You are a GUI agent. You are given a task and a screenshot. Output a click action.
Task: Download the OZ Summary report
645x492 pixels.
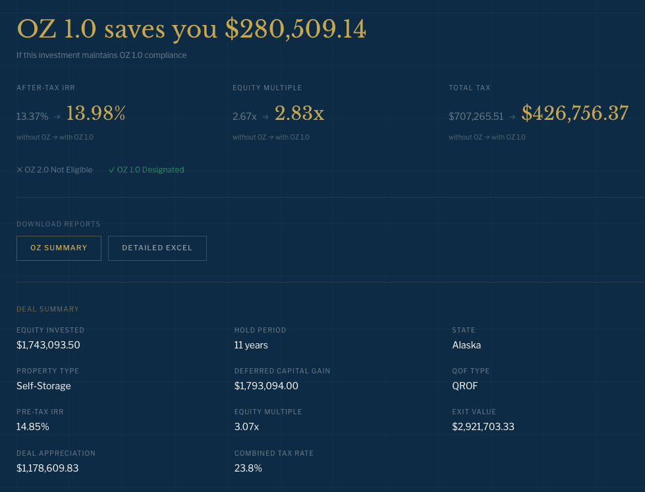click(x=59, y=248)
